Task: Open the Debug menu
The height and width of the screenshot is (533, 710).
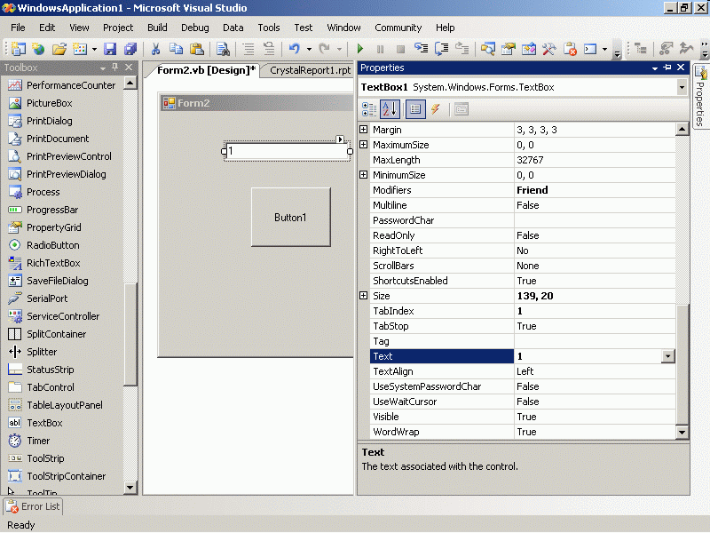Action: point(194,28)
